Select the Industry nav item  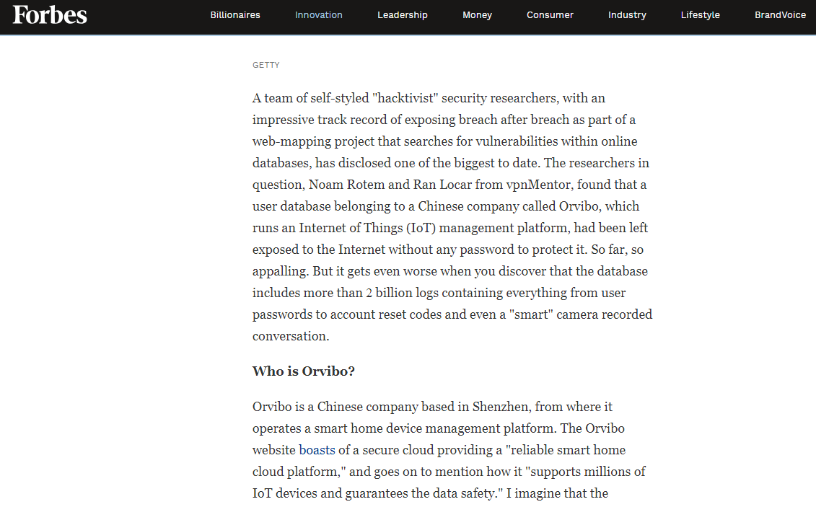[x=627, y=15]
